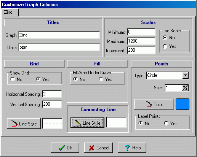Image resolution: width=197 pixels, height=157 pixels.
Task: Switch to the Zinc tab
Action: tap(8, 12)
